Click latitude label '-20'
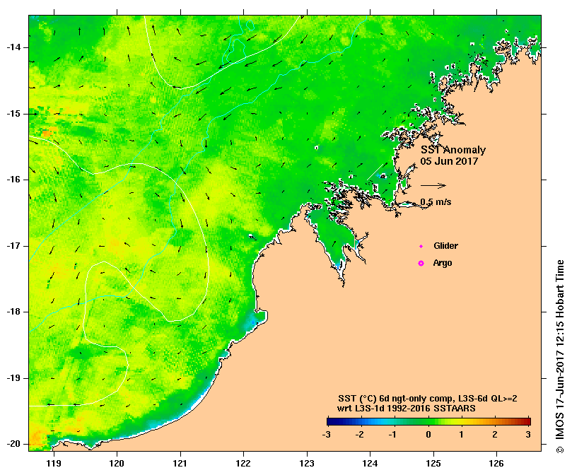572x475 pixels. (13, 444)
